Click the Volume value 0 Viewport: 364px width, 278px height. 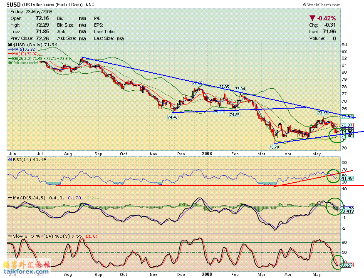(334, 38)
